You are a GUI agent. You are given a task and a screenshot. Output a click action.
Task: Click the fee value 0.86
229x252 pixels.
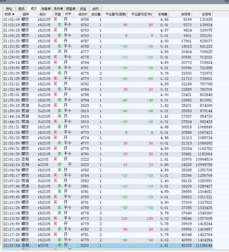click(x=164, y=165)
